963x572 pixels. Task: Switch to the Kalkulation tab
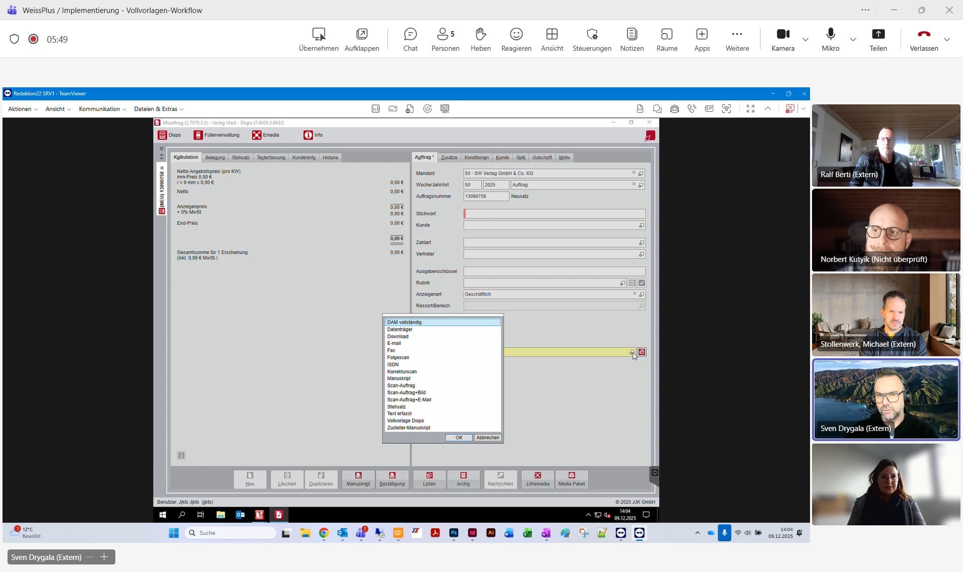point(186,157)
